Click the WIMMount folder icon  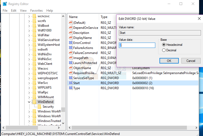(x=34, y=97)
